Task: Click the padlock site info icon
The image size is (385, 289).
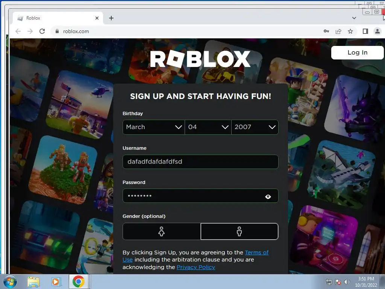Action: tap(57, 31)
